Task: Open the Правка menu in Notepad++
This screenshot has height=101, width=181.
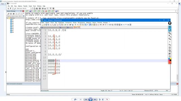Action: click(47, 22)
